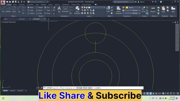Toggle layer freeze sun icon
This screenshot has height=101, width=180.
pos(84,8)
